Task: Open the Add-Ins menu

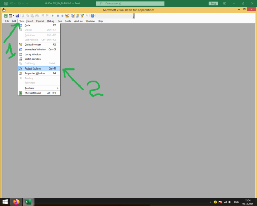Action: [x=78, y=21]
